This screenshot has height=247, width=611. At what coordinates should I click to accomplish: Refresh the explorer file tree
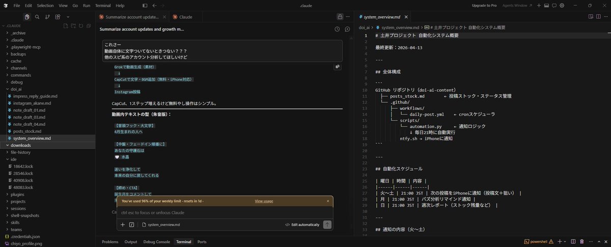(x=81, y=25)
